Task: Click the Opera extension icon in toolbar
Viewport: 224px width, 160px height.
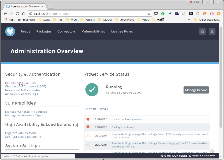Action: (212, 14)
